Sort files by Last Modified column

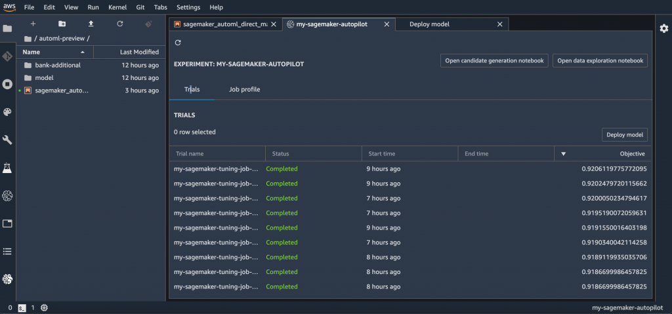coord(129,52)
